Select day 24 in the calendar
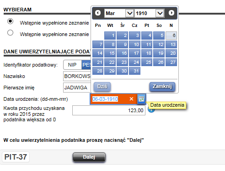 click(x=134, y=62)
